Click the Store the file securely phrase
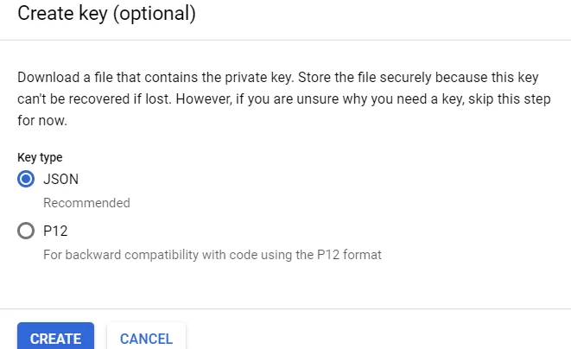 click(x=365, y=77)
